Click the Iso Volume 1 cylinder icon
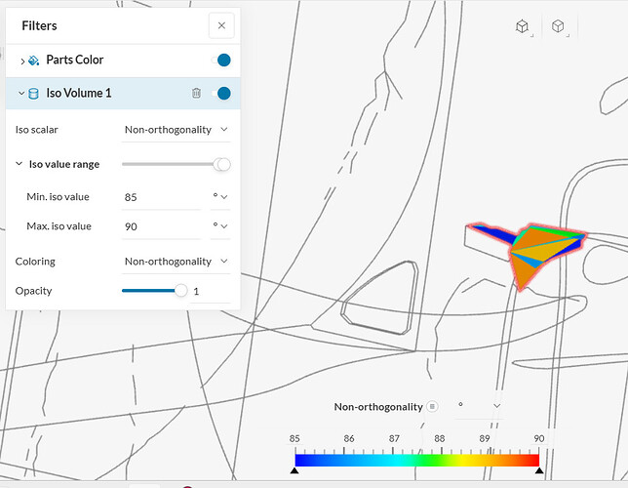 pos(33,94)
